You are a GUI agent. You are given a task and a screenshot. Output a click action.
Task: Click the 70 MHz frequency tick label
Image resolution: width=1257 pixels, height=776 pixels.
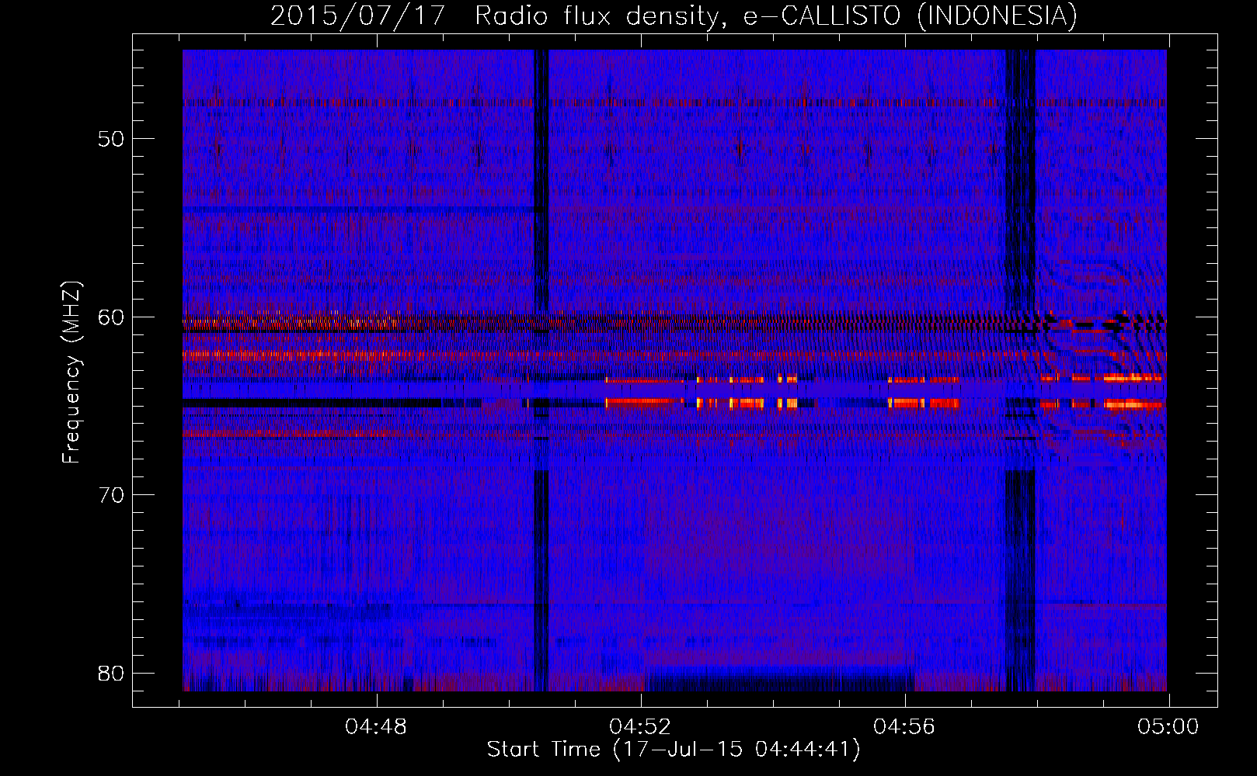coord(111,495)
